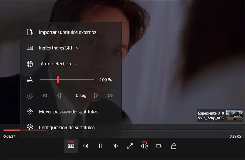The image size is (245, 160).
Task: Select Mover posición de subtítulos
Action: click(x=68, y=112)
